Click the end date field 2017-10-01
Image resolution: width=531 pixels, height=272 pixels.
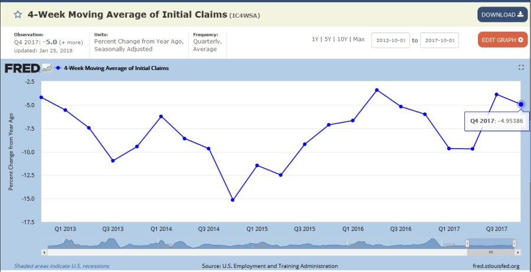point(440,40)
